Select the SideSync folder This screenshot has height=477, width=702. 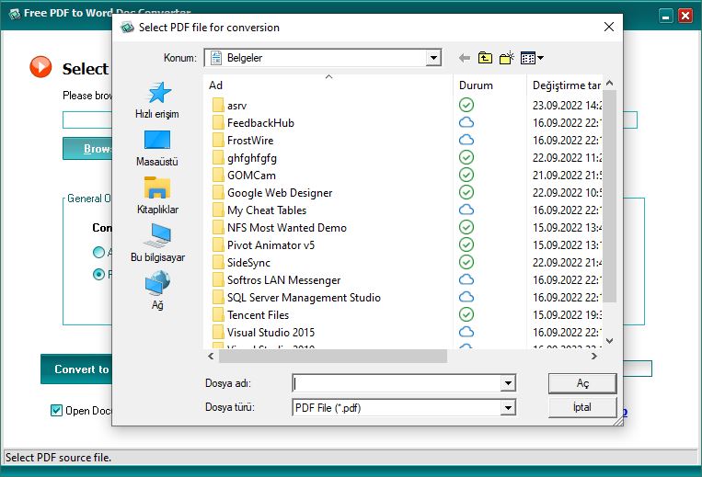pyautogui.click(x=242, y=263)
